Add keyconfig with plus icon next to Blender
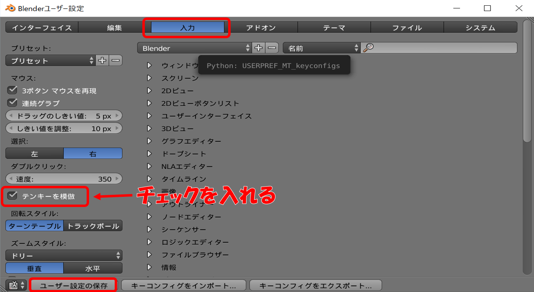Image resolution: width=534 pixels, height=292 pixels. [x=258, y=48]
